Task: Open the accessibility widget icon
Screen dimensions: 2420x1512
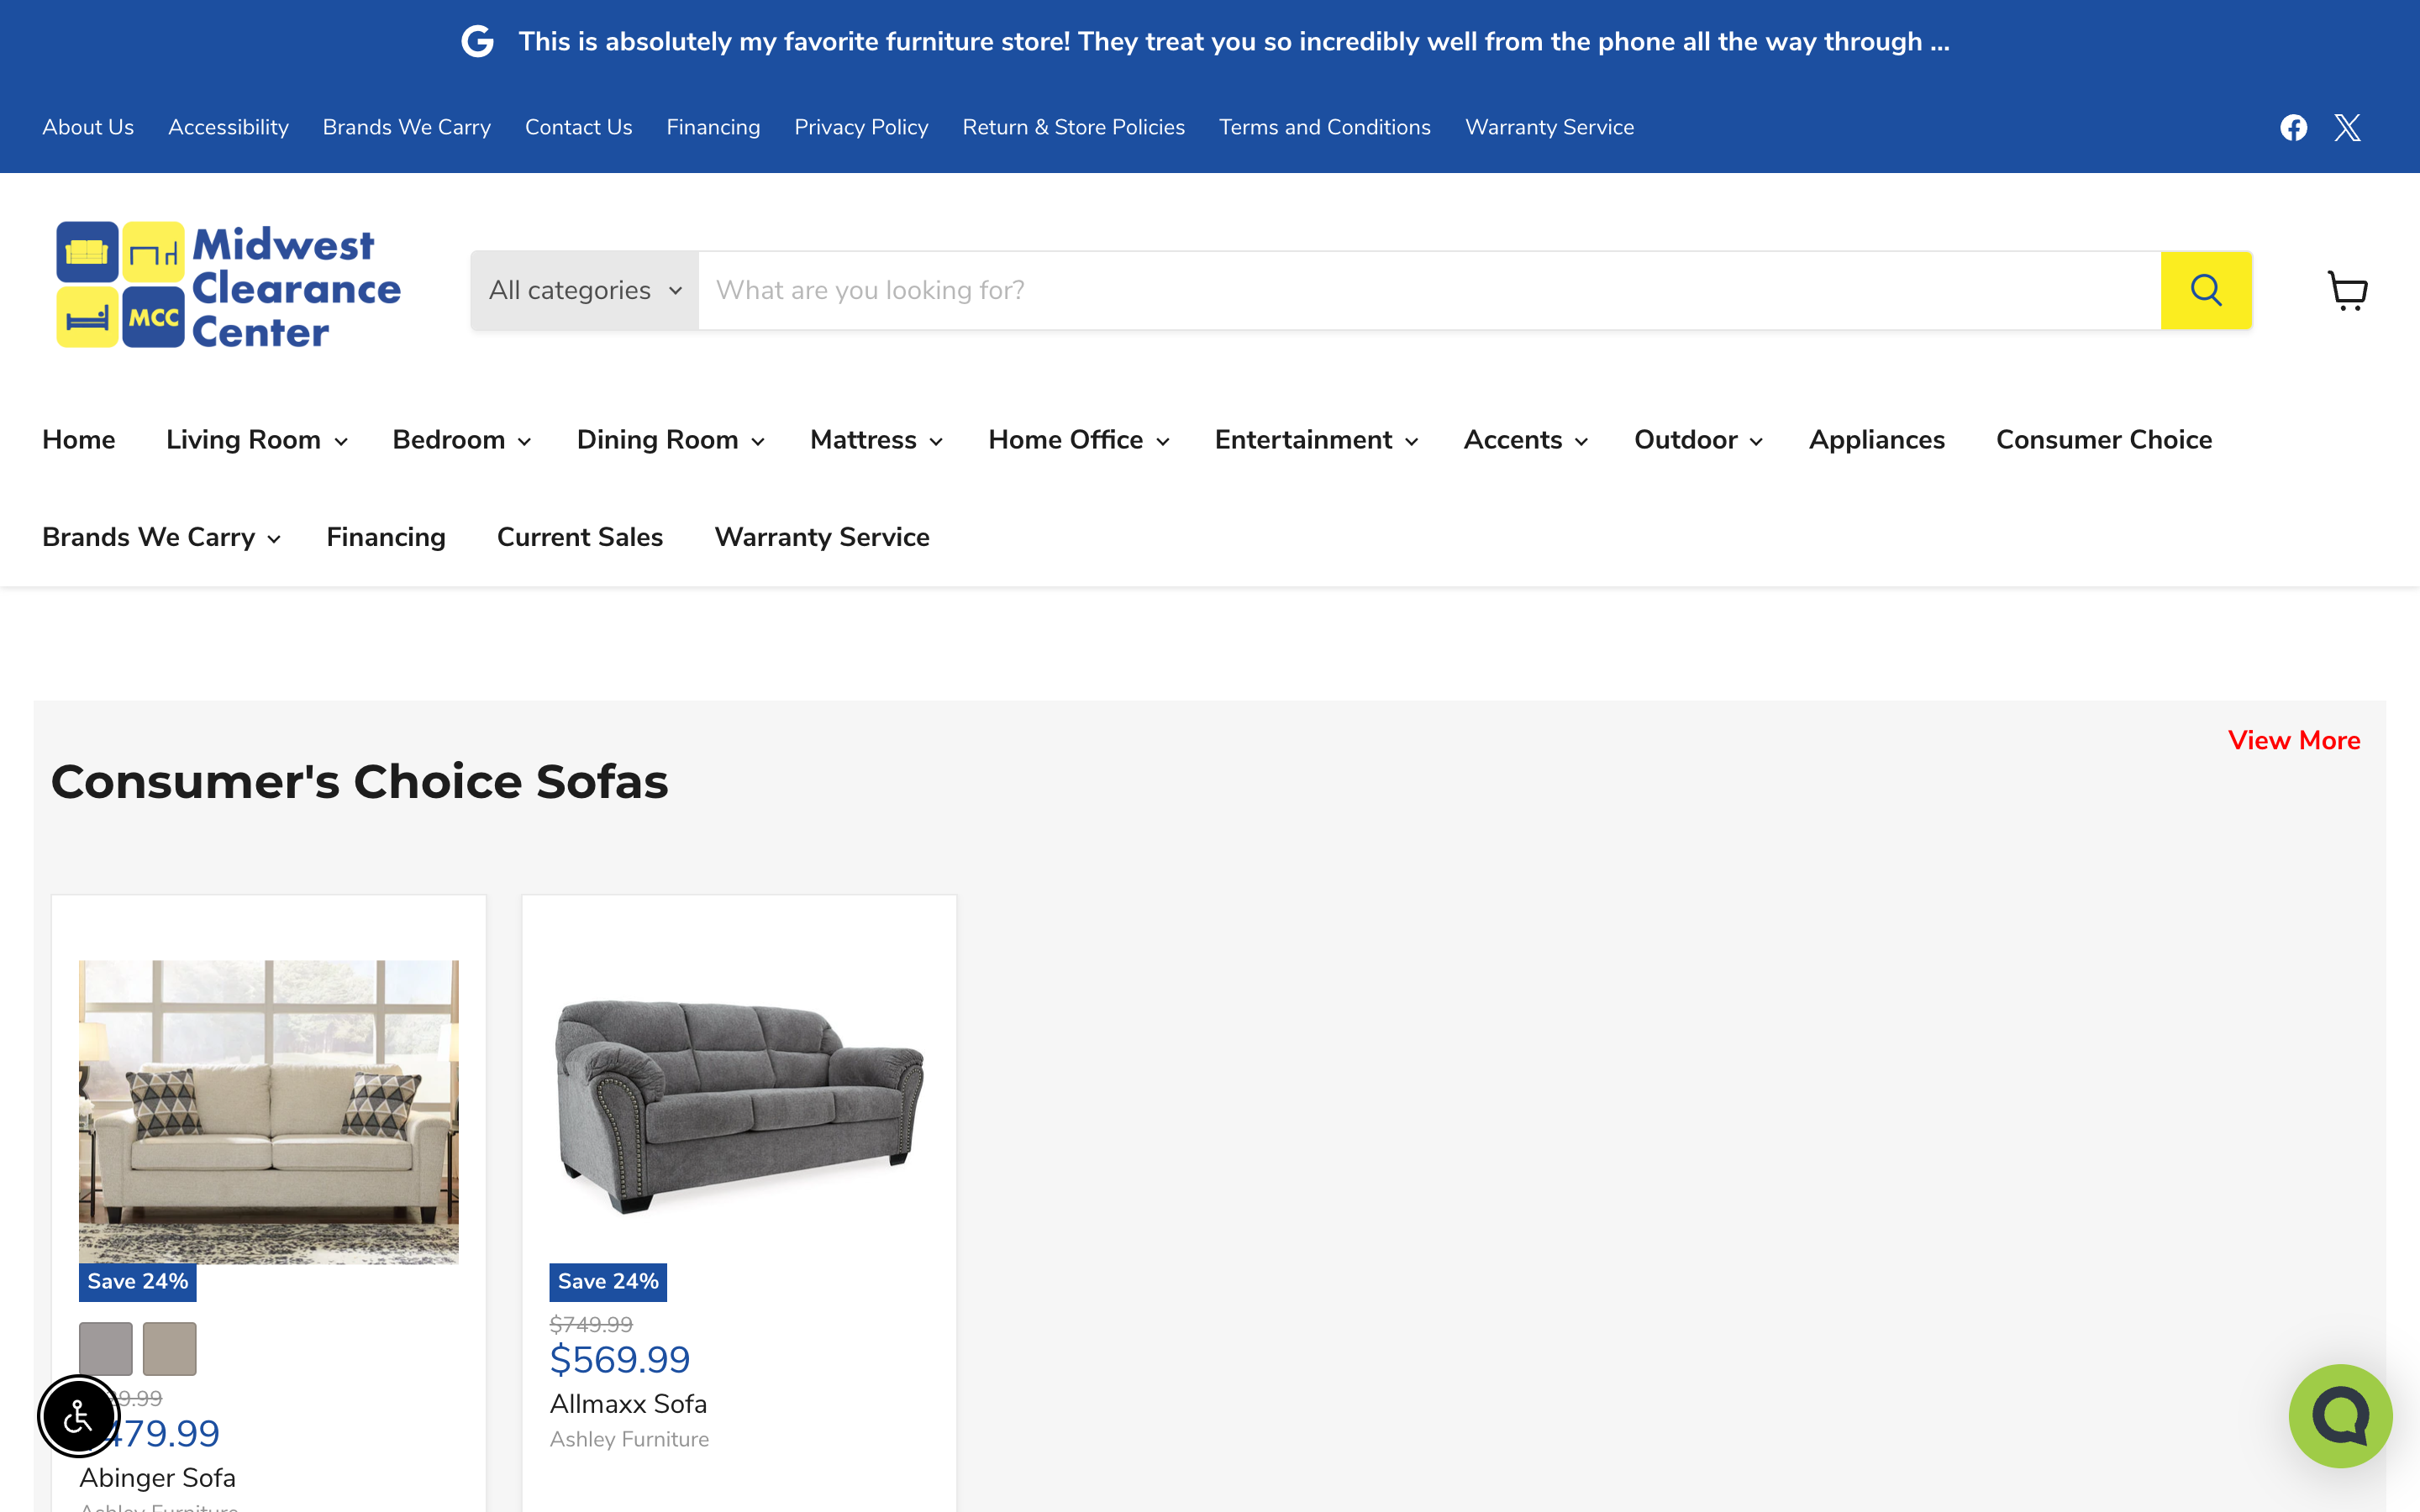Action: (79, 1416)
